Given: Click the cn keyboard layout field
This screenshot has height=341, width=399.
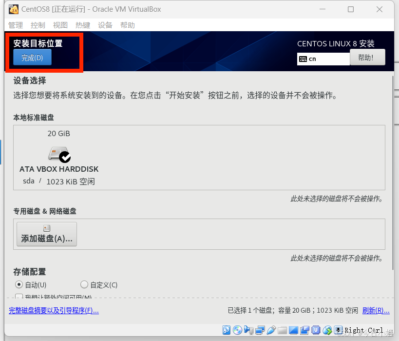Looking at the screenshot, I should coord(323,59).
